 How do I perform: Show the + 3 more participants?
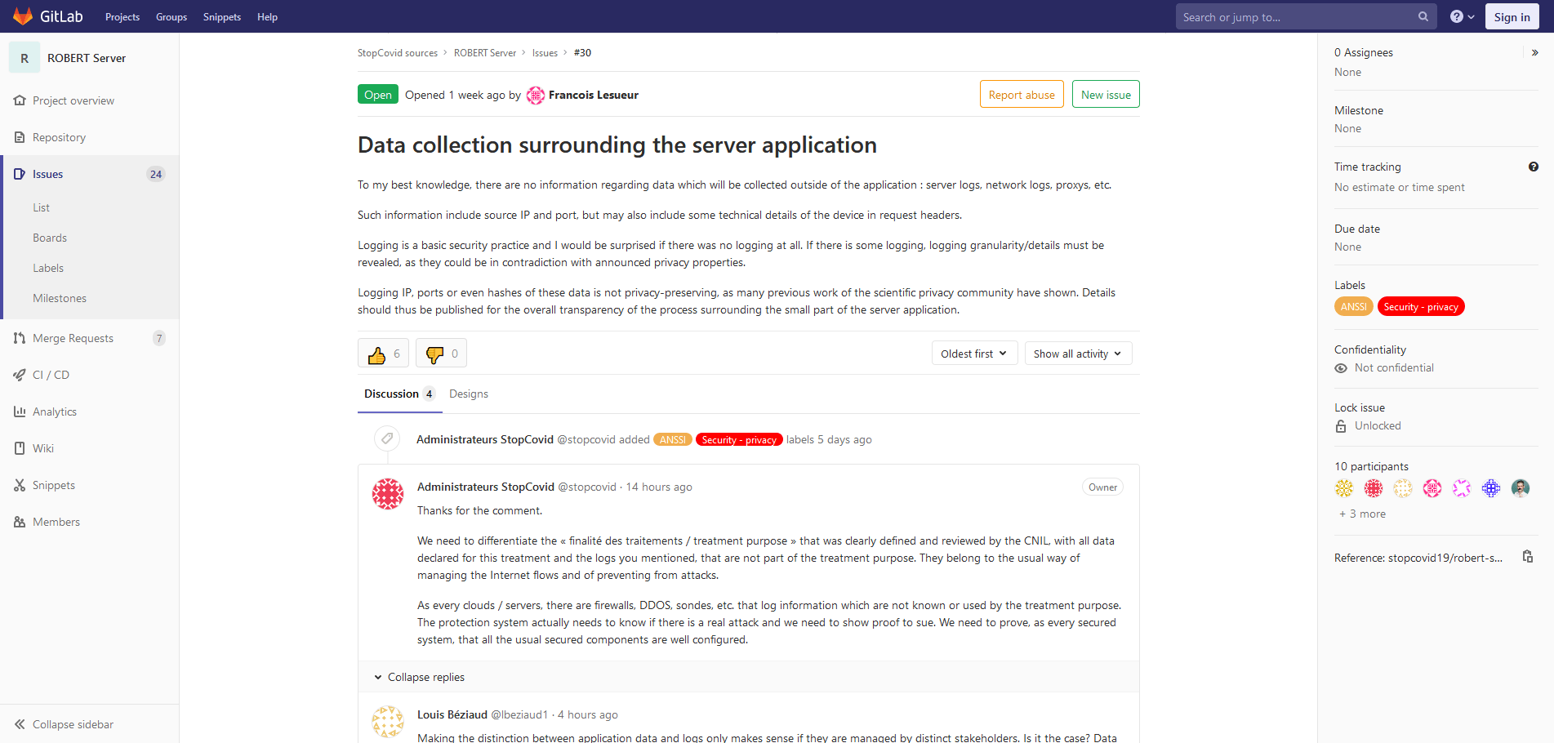point(1362,514)
